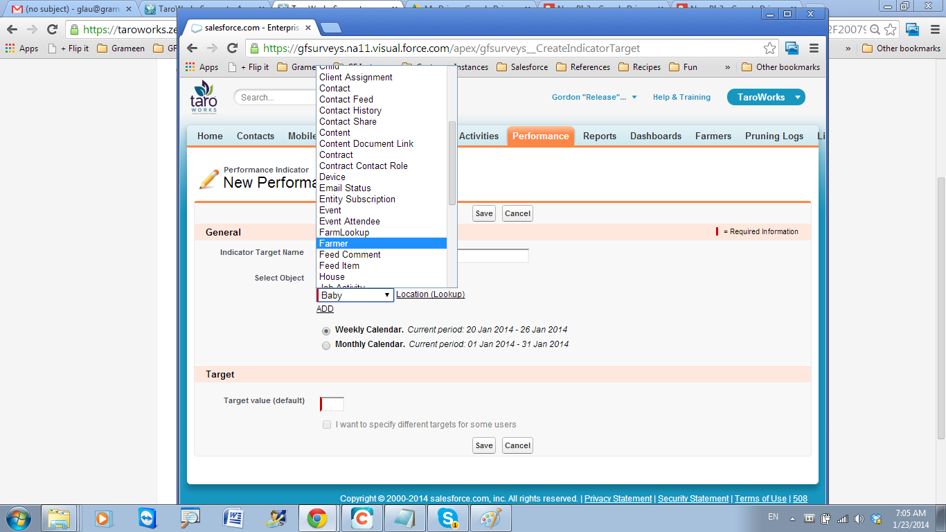Click the object list scrollbar thumb
946x532 pixels.
pos(452,163)
